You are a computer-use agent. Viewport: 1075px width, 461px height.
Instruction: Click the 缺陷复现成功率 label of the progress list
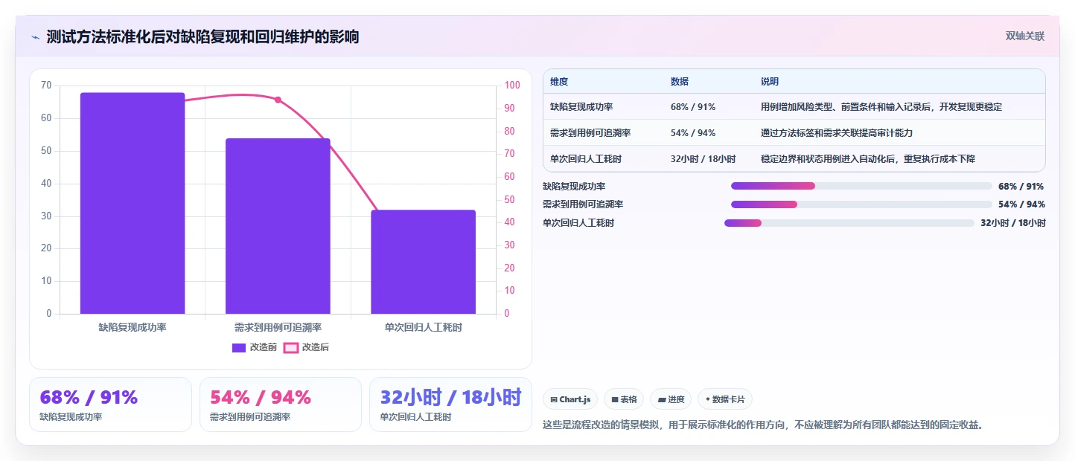click(574, 186)
